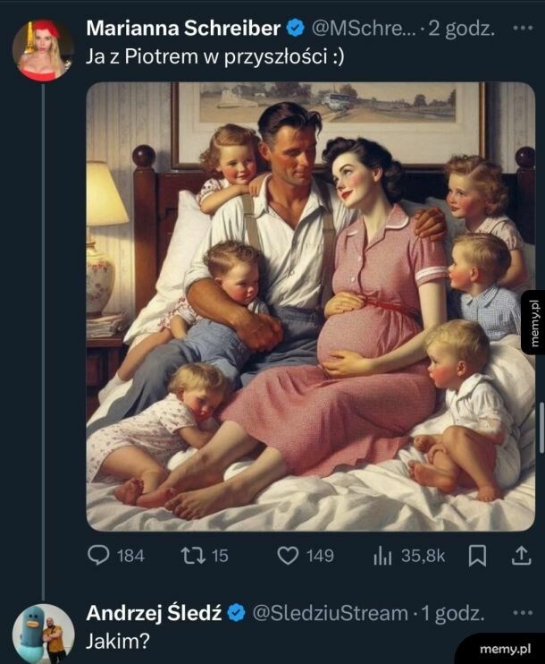545x664 pixels.
Task: Like the post using the heart icon
Action: click(x=288, y=556)
